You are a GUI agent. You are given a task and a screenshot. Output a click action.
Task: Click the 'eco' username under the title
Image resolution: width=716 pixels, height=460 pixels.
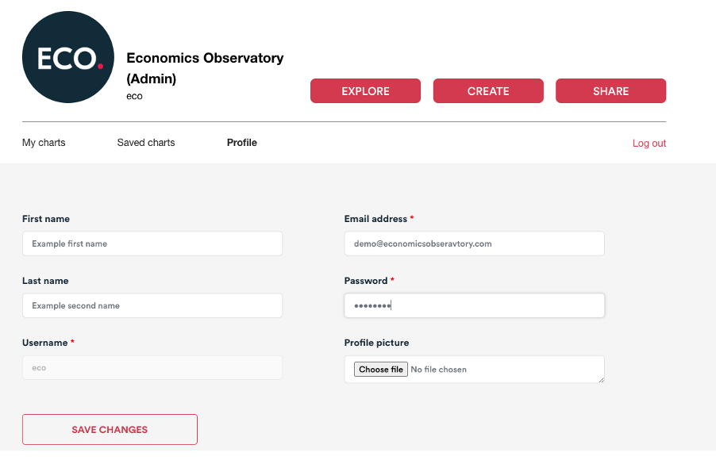tap(134, 96)
